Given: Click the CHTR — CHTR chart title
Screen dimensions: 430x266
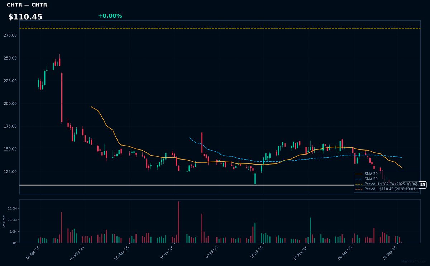Looking at the screenshot, I should (27, 5).
